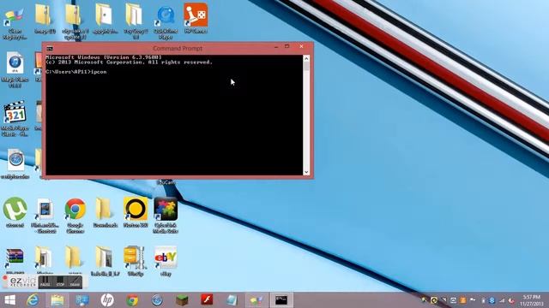Open the Bluetooth system tray icon

(x=492, y=300)
